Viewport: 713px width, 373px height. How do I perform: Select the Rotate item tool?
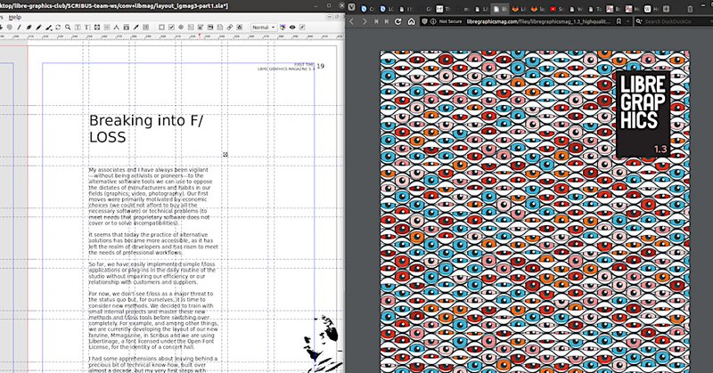[x=58, y=28]
